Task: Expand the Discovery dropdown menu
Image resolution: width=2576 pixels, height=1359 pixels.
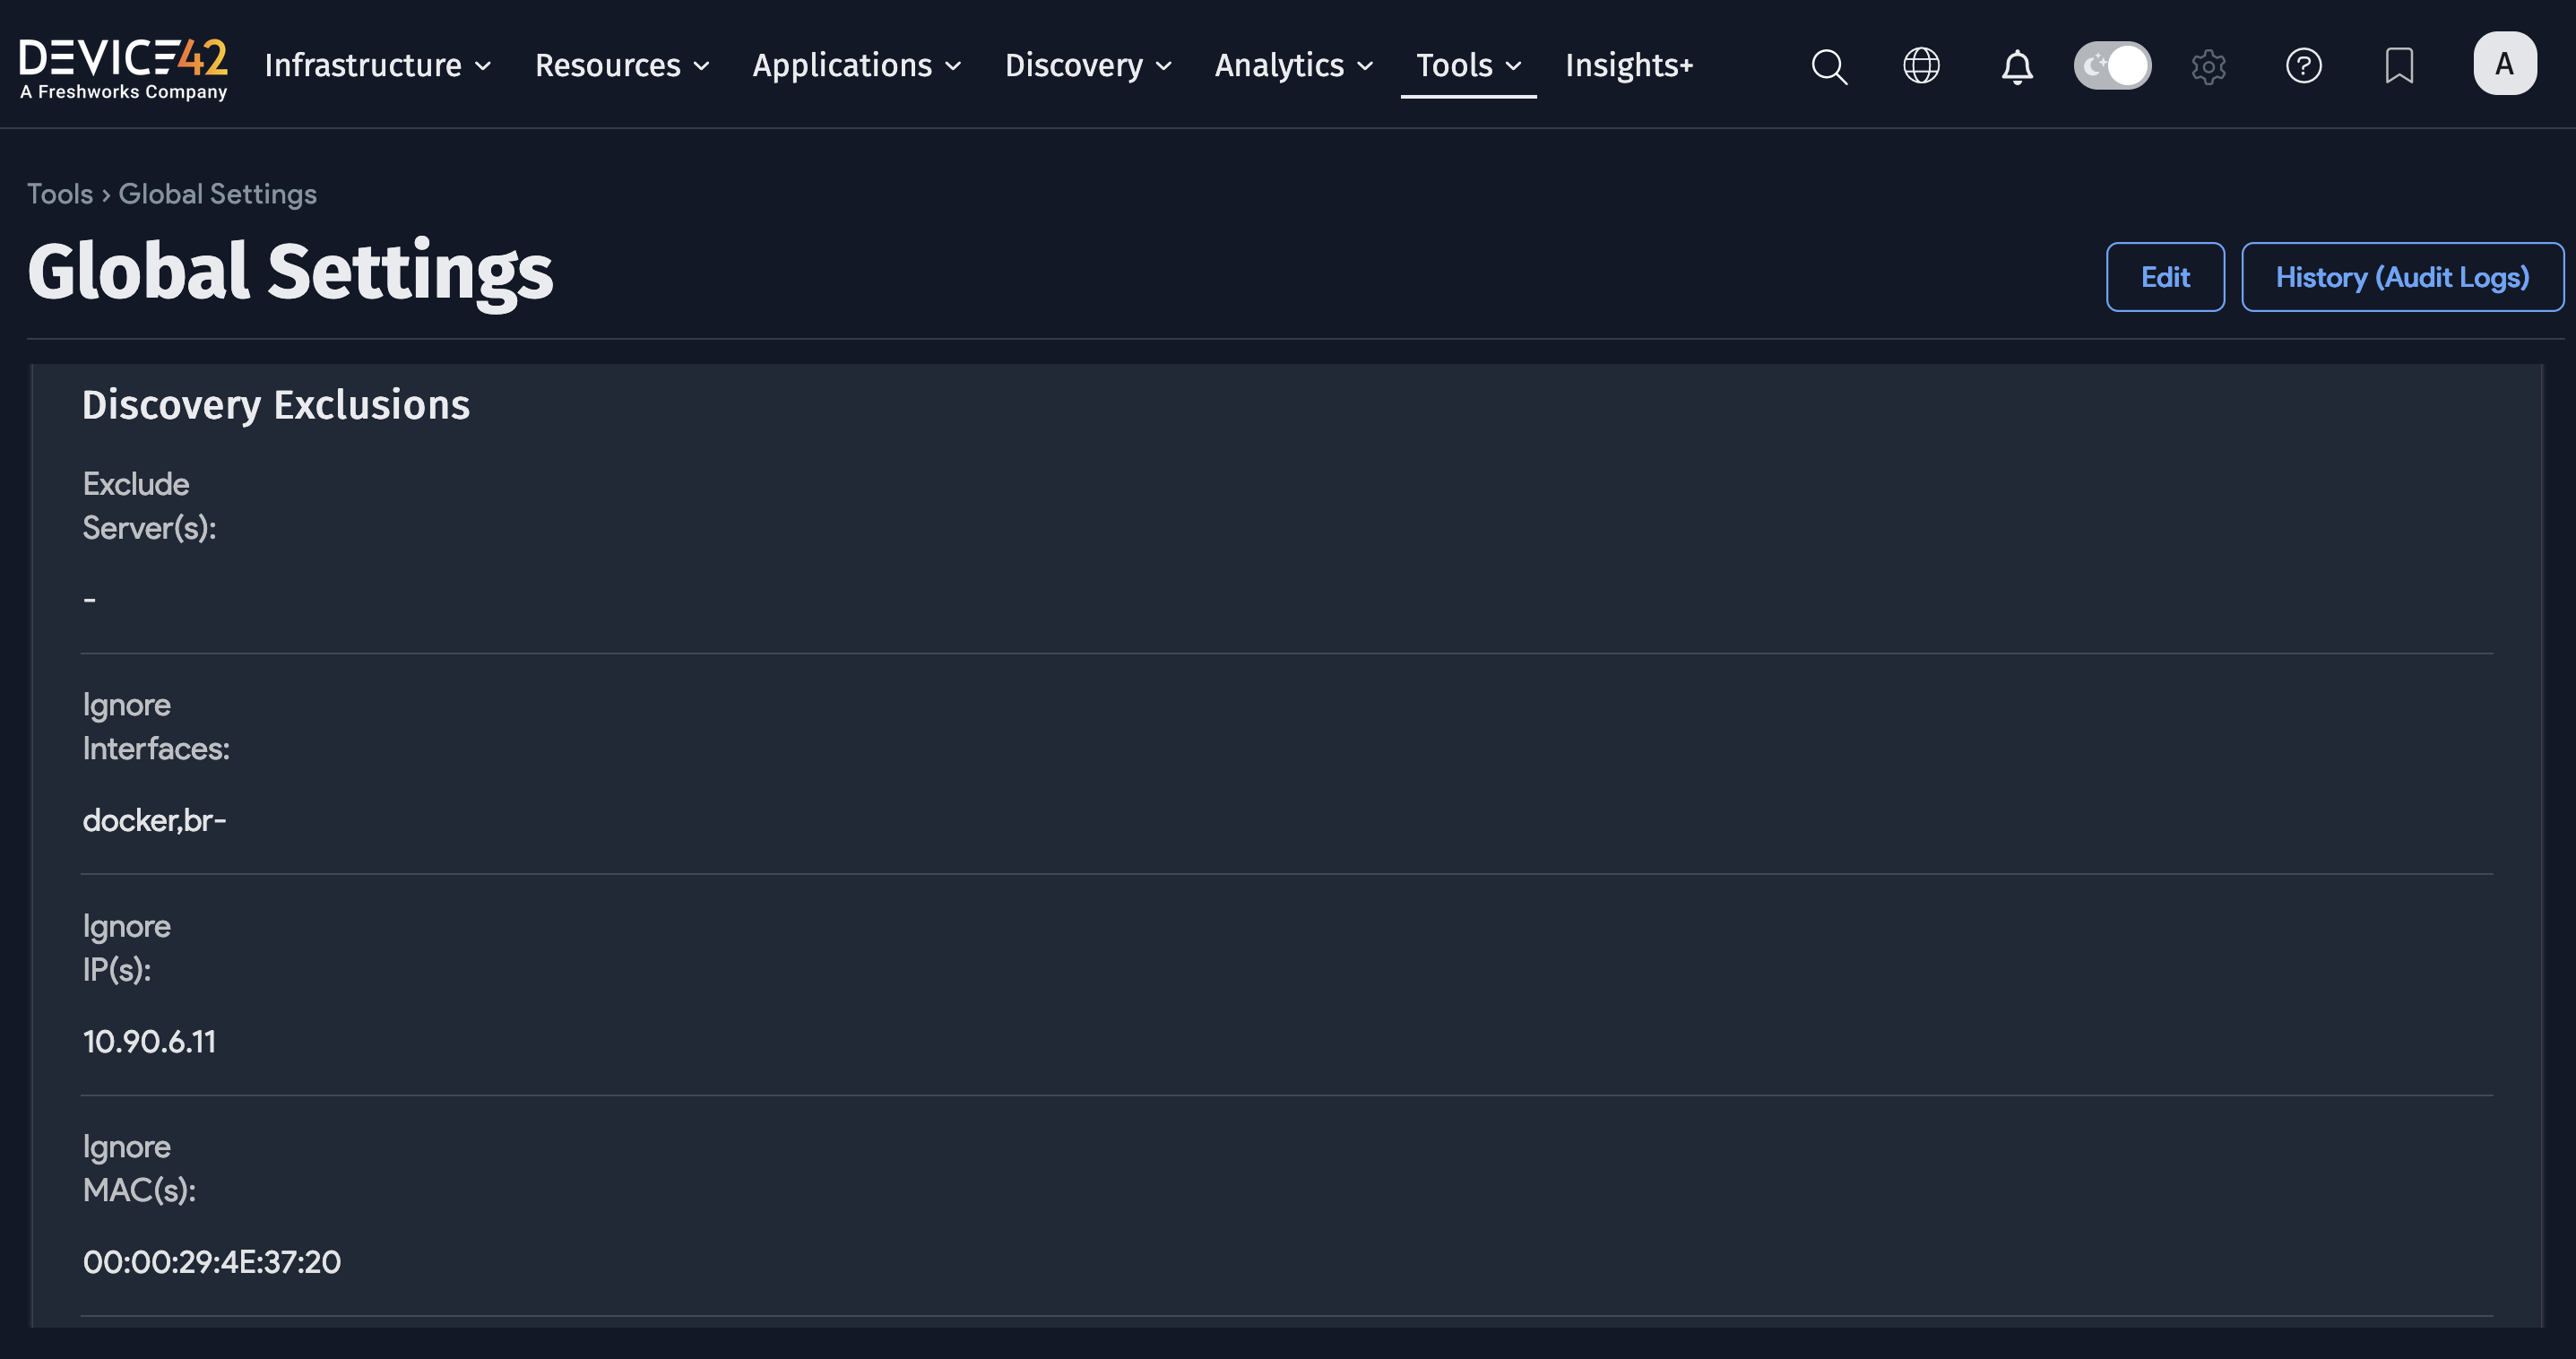Action: coord(1088,66)
